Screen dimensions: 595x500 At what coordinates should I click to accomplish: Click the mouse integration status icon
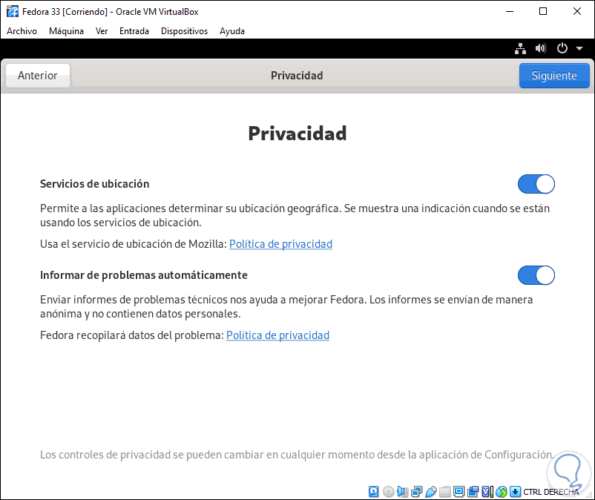click(502, 492)
